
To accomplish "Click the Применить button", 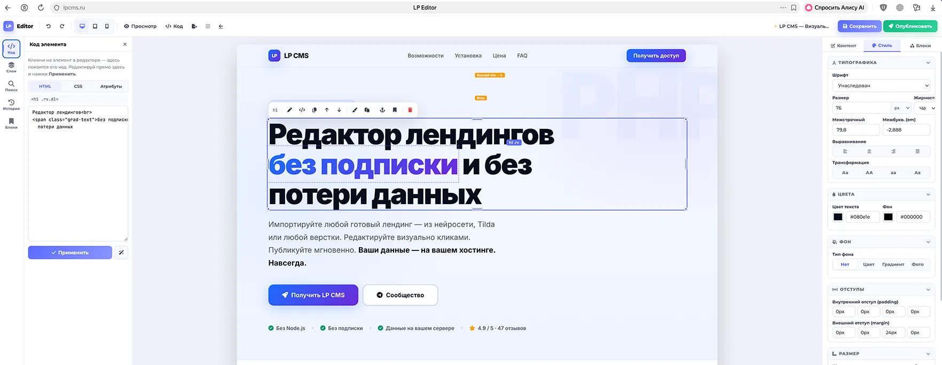I will pos(70,253).
